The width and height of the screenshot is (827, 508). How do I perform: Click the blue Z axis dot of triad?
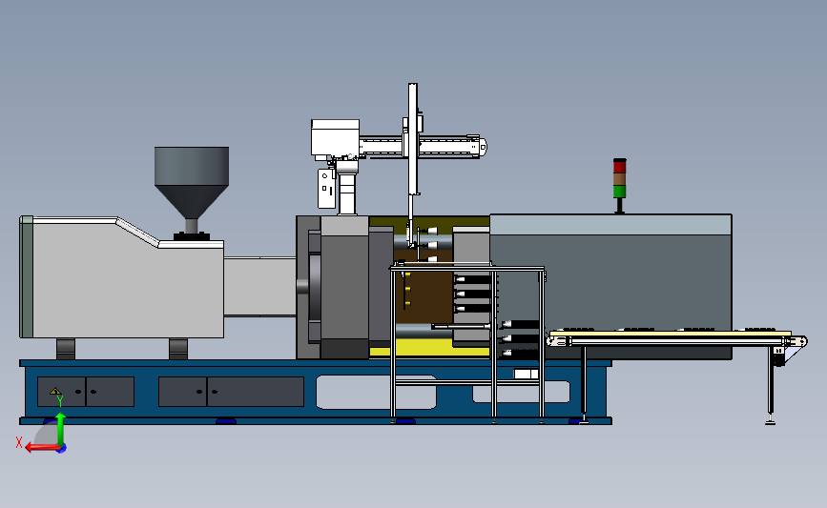[62, 449]
